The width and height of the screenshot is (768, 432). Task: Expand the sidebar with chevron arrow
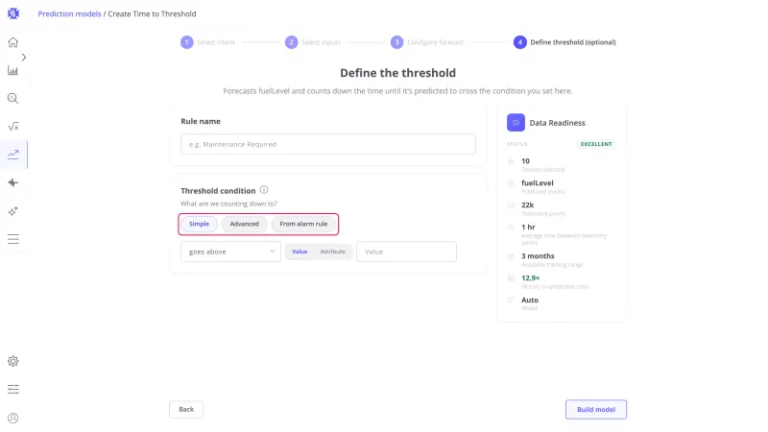point(23,58)
